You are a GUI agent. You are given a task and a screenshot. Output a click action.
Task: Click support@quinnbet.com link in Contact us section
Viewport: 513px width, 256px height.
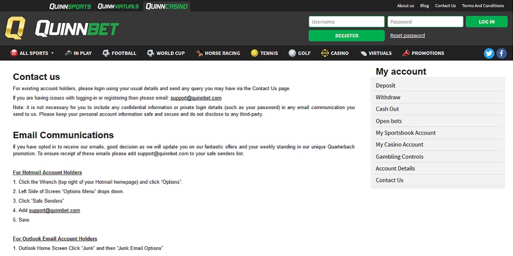[196, 98]
